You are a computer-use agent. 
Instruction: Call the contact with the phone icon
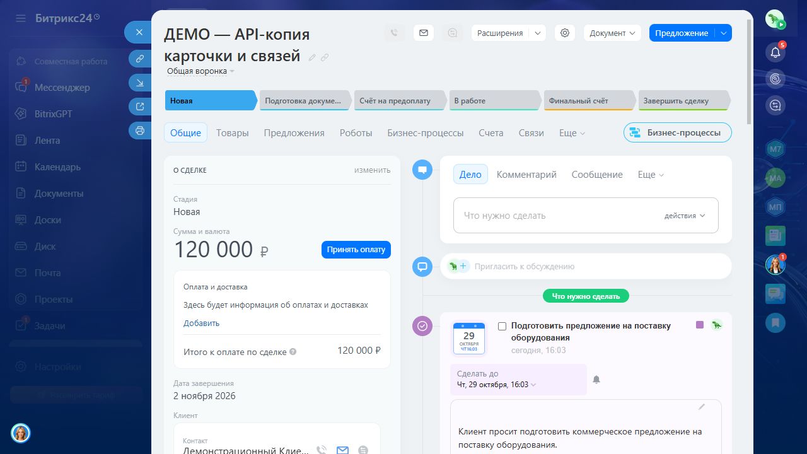tap(322, 450)
